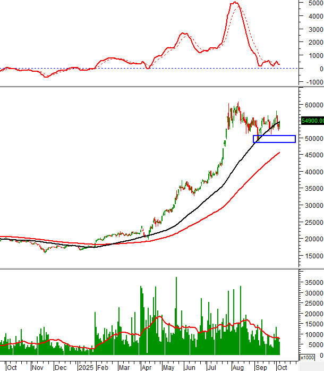Click the current price label 54900
The image size is (324, 371).
[x=312, y=121]
